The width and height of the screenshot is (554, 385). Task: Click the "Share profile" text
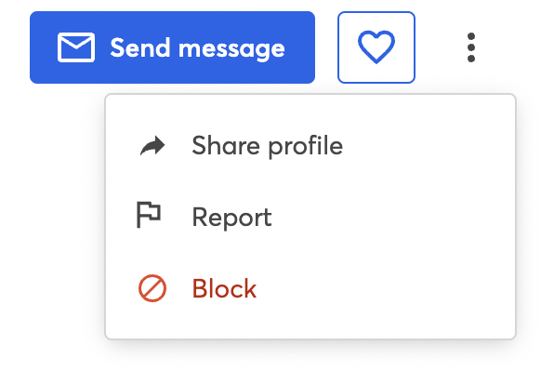[268, 146]
